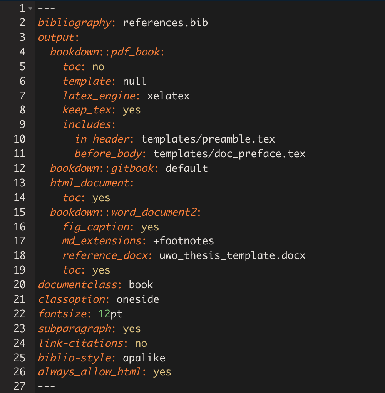The height and width of the screenshot is (393, 385).
Task: Click line number 4 in the gutter
Action: pos(22,52)
